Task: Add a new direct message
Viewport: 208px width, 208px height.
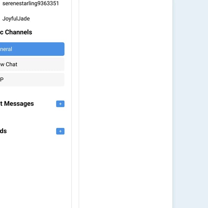Action: (x=60, y=104)
